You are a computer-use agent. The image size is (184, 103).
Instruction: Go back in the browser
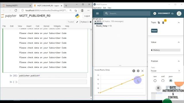[4, 10]
